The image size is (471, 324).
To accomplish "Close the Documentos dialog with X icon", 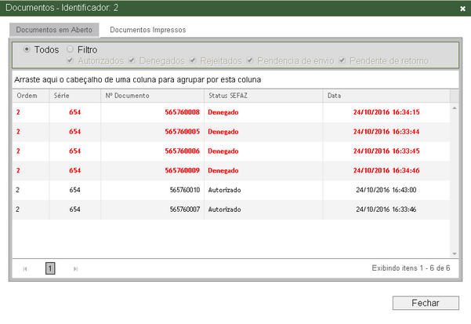I will point(462,8).
